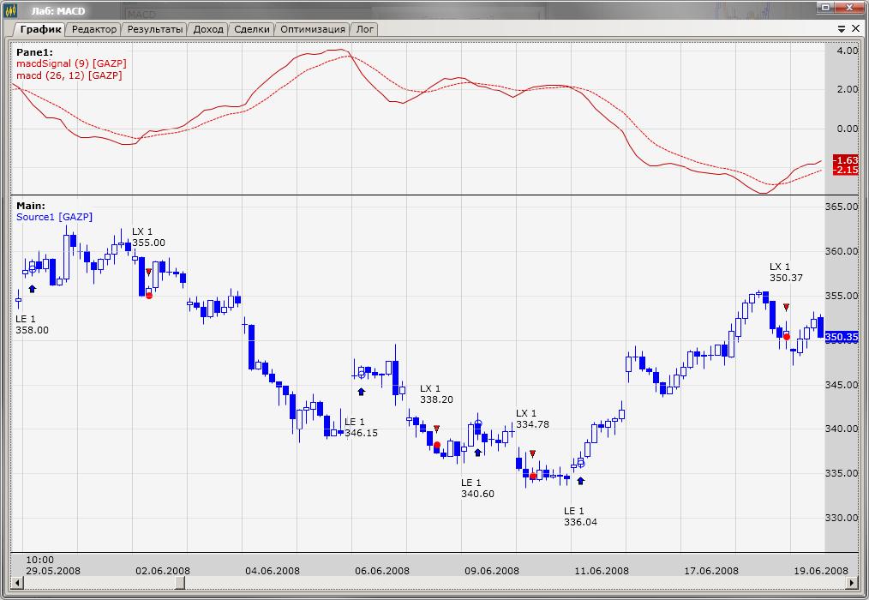
Task: Click the horizontal scrollbar thumb
Action: click(x=179, y=584)
